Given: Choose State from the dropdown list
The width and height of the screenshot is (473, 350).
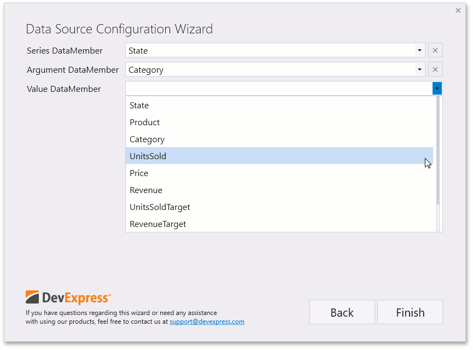Looking at the screenshot, I should (x=279, y=106).
